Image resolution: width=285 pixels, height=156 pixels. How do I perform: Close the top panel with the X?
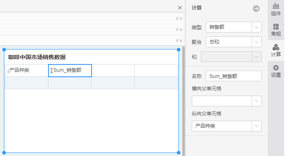[180, 8]
